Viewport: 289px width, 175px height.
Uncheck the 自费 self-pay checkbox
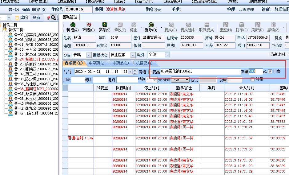click(270, 72)
